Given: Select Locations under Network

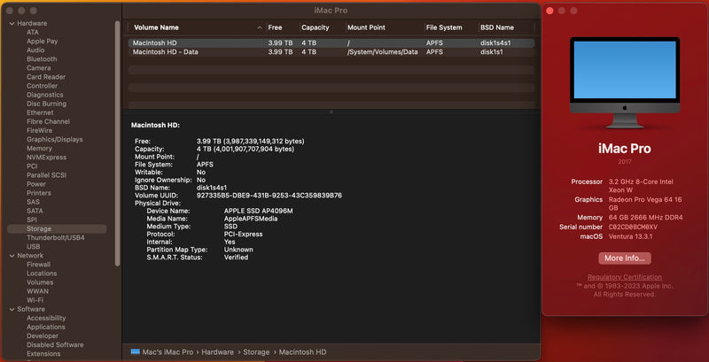Looking at the screenshot, I should [x=42, y=273].
